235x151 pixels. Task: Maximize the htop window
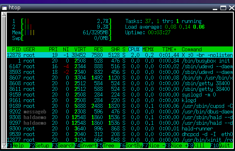click(x=223, y=8)
